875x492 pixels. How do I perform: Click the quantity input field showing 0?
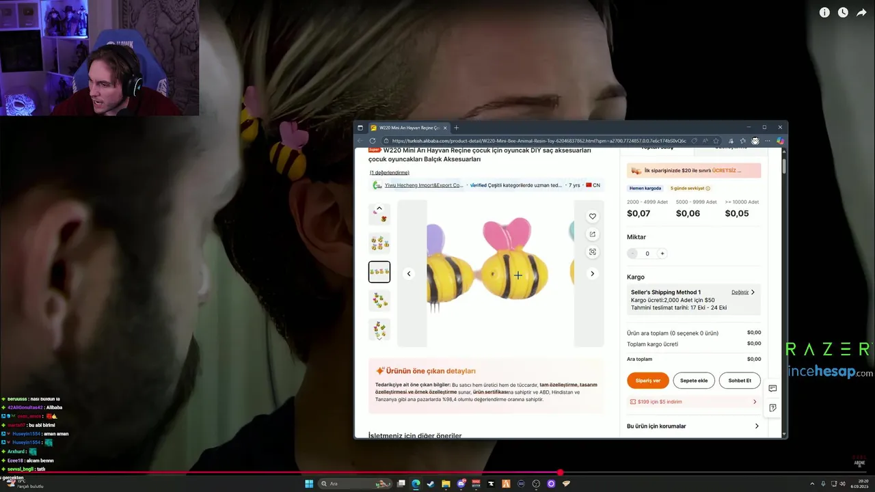[647, 254]
